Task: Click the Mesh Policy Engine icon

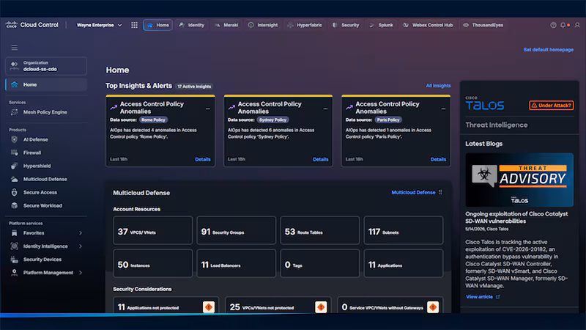Action: (14, 112)
